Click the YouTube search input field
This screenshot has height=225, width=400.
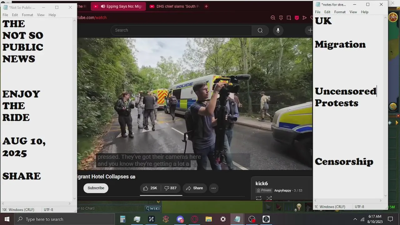point(181,30)
